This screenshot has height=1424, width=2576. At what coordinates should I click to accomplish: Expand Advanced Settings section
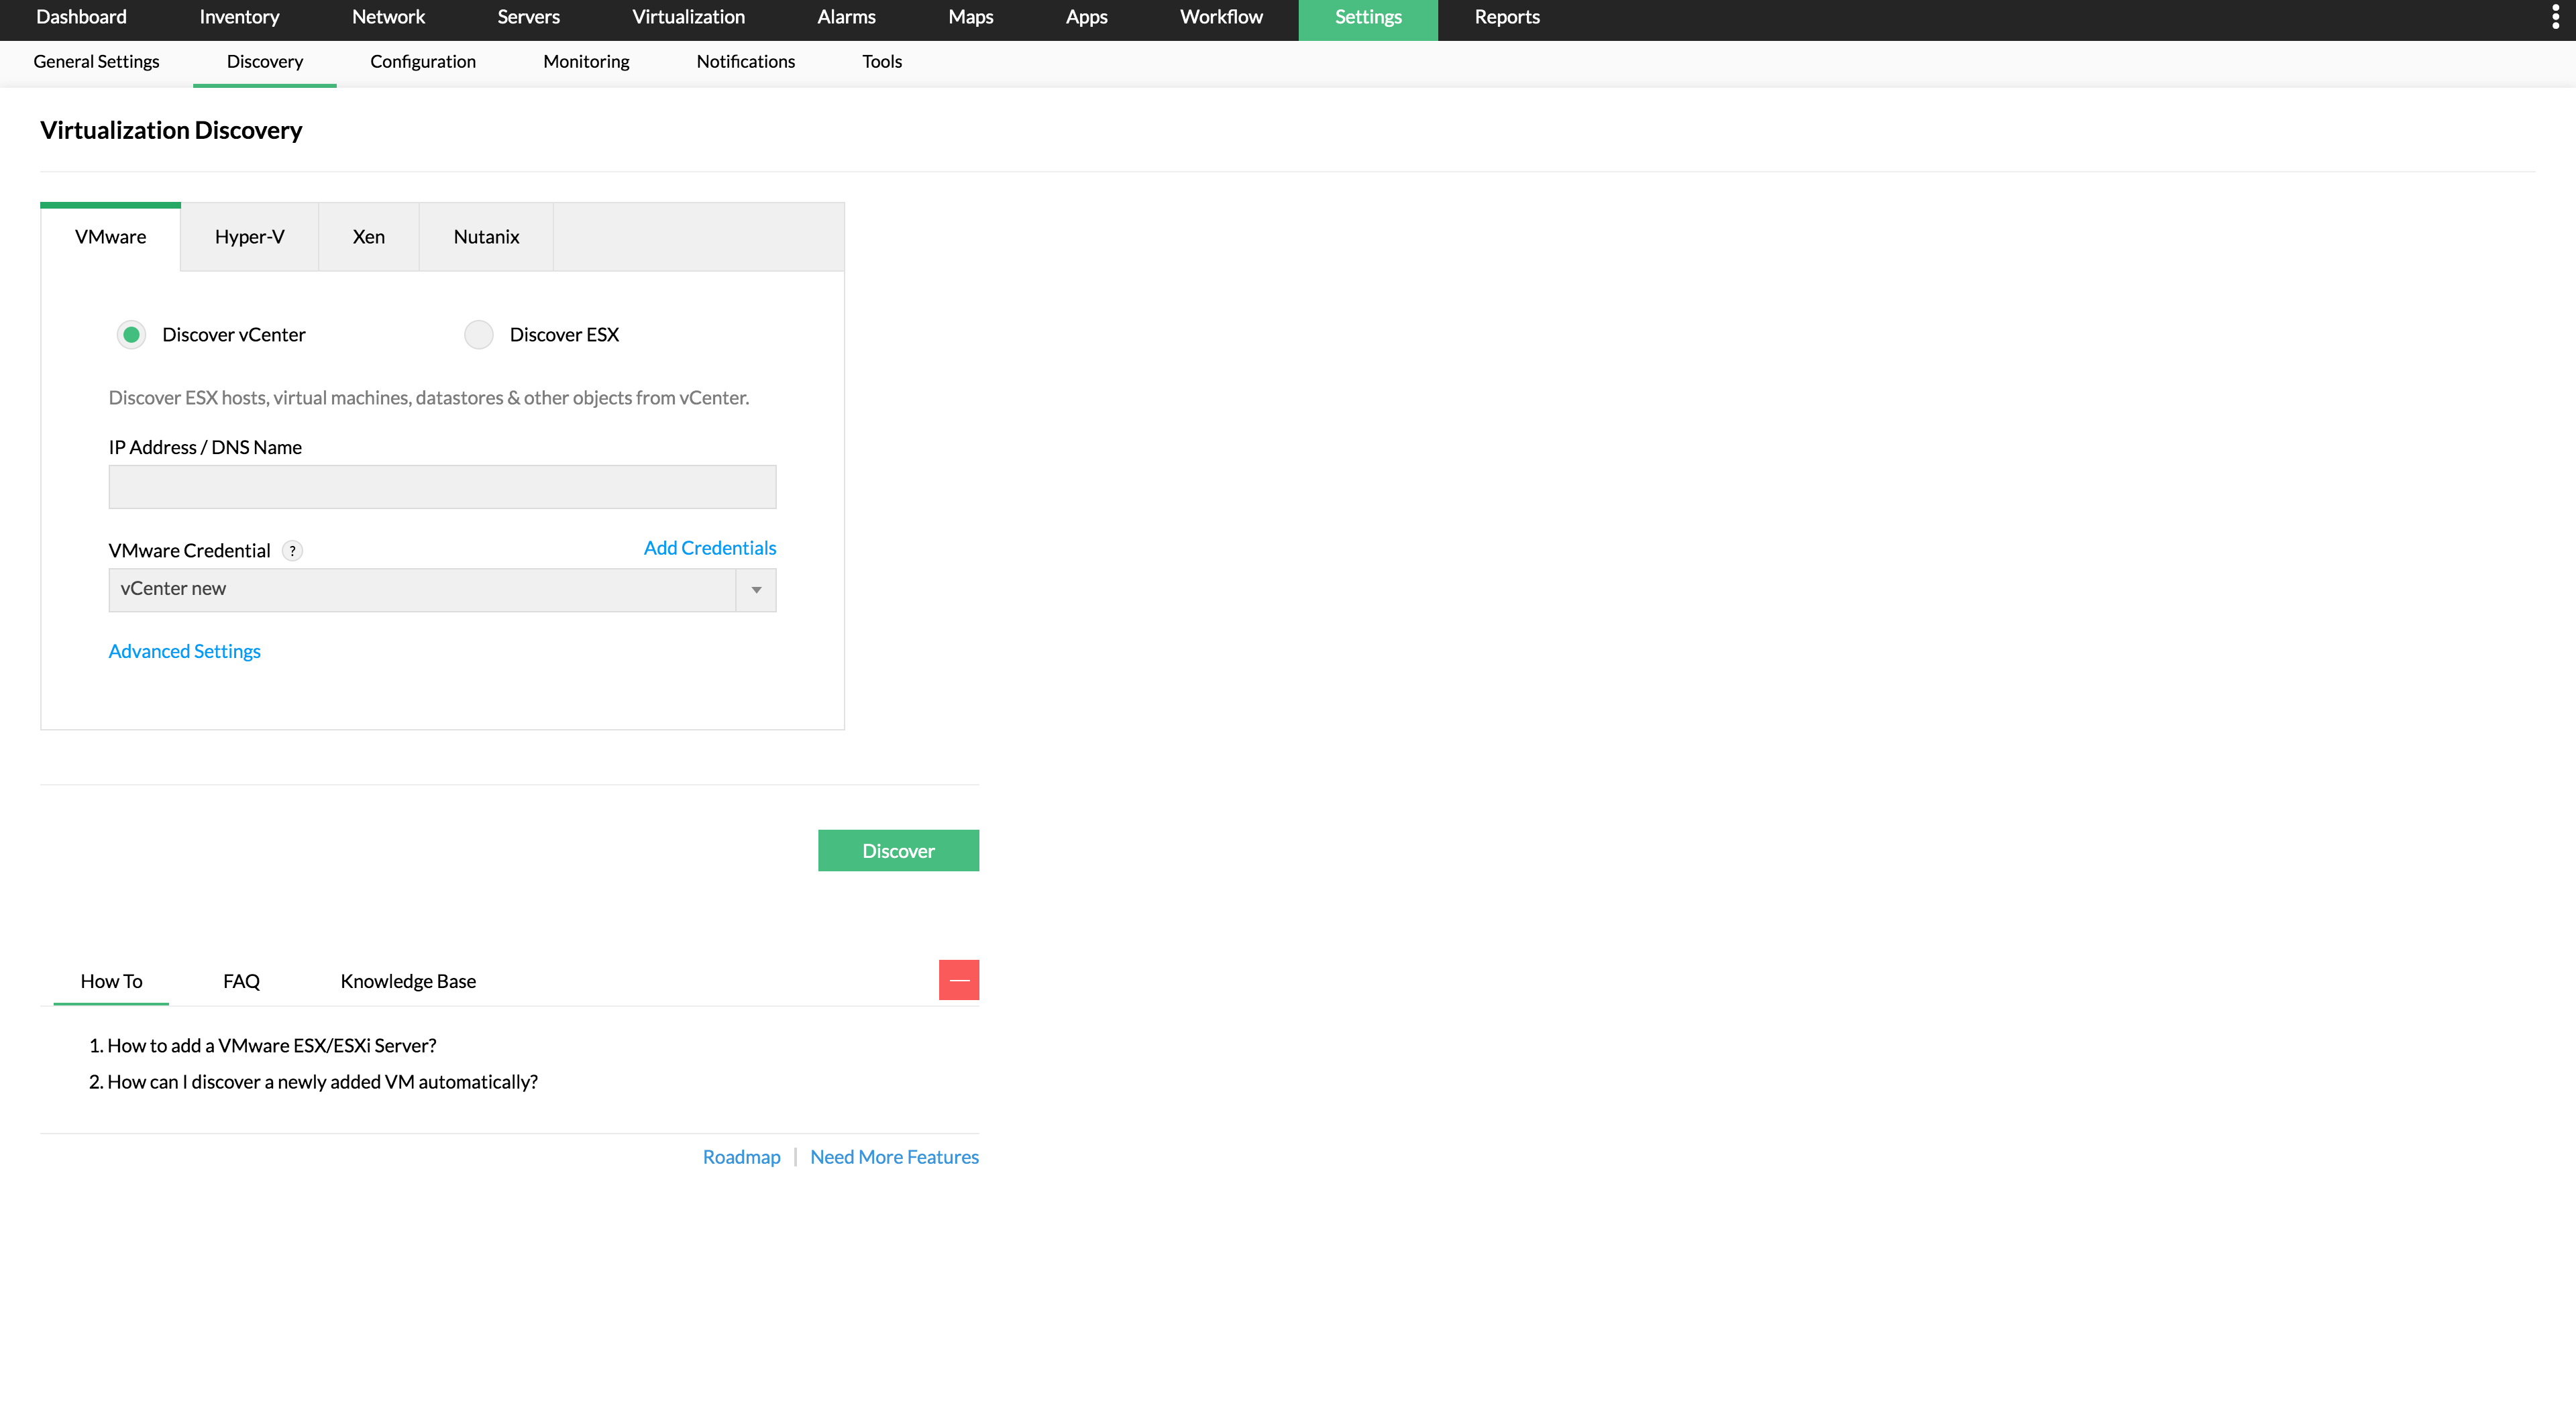(x=184, y=651)
